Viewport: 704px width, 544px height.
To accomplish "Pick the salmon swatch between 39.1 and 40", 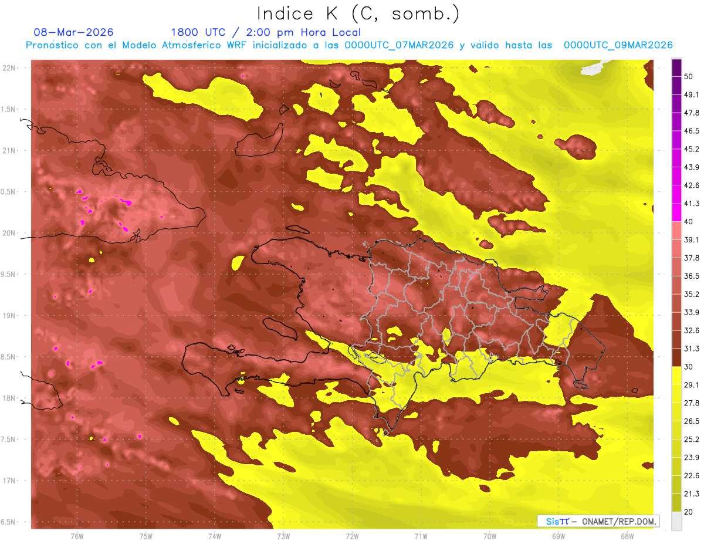I will [676, 230].
